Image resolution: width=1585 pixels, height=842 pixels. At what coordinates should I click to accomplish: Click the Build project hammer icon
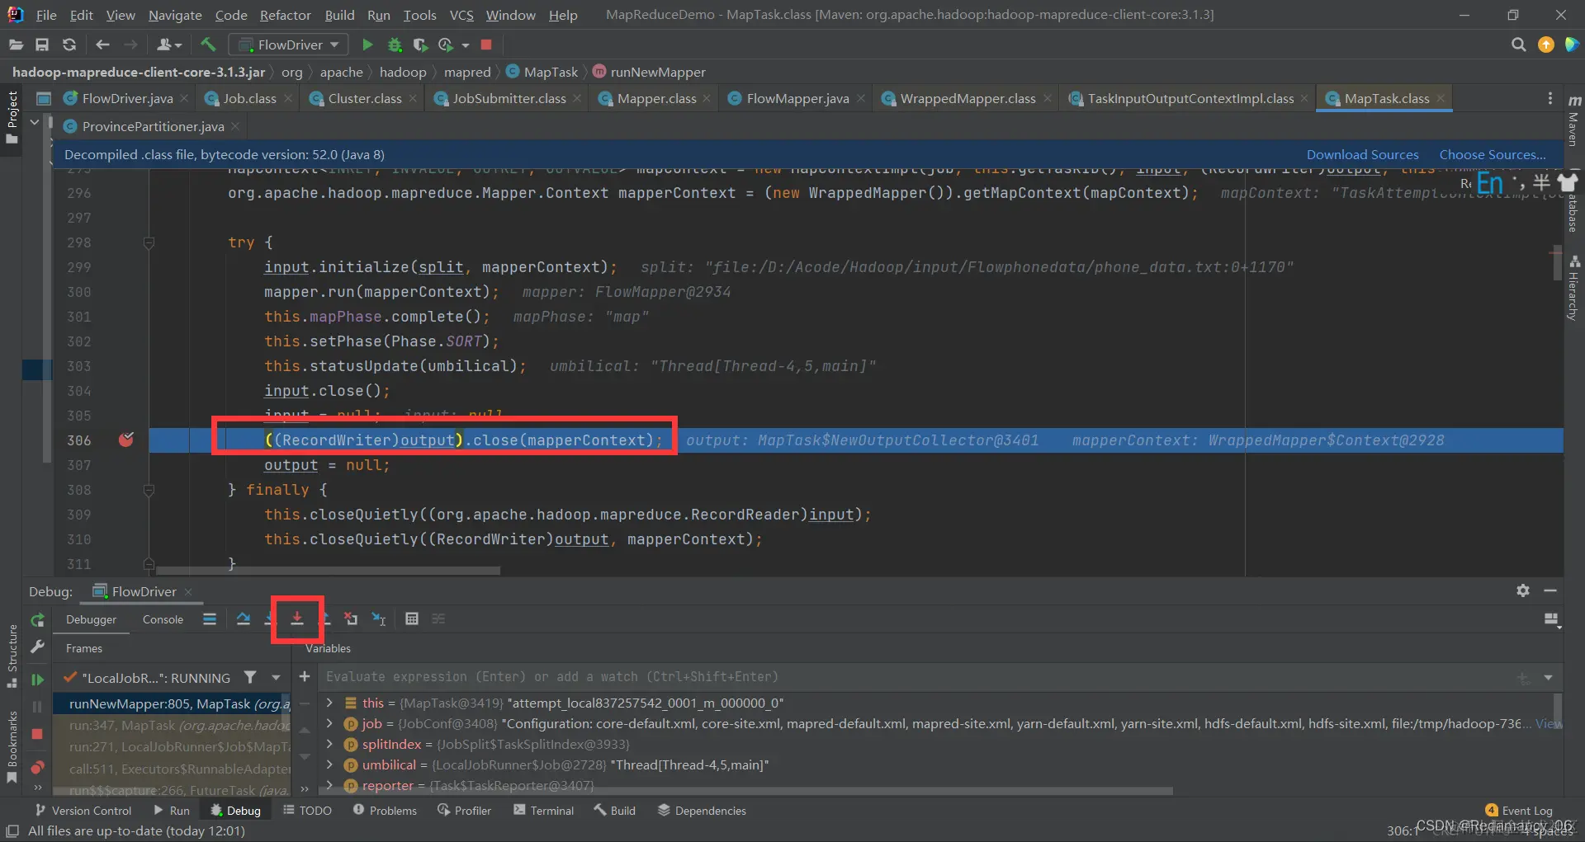pos(208,45)
